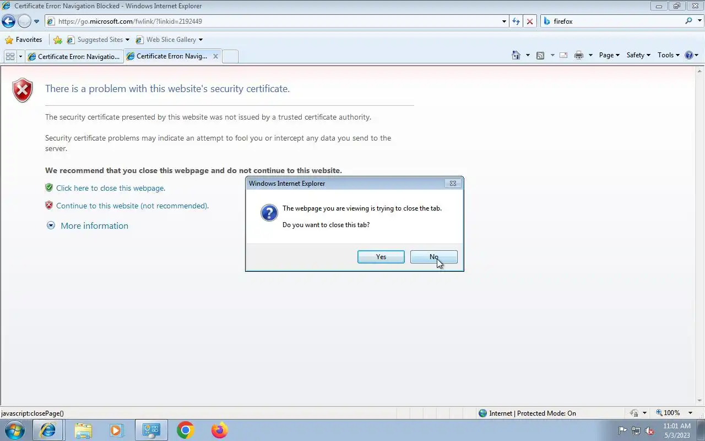Launch Google Chrome from taskbar
The height and width of the screenshot is (441, 705).
(185, 430)
